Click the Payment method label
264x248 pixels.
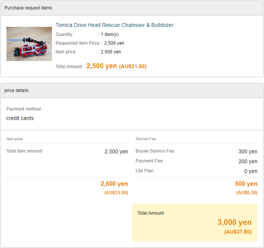[24, 109]
